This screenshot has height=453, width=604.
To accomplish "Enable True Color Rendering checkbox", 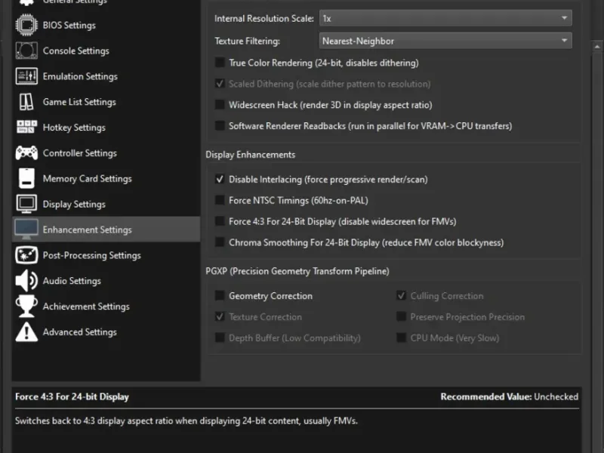I will pyautogui.click(x=220, y=63).
